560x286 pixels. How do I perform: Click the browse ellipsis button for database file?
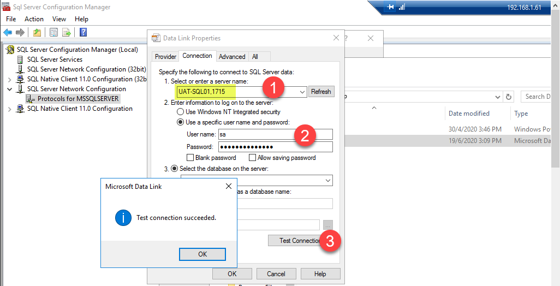[x=328, y=225]
